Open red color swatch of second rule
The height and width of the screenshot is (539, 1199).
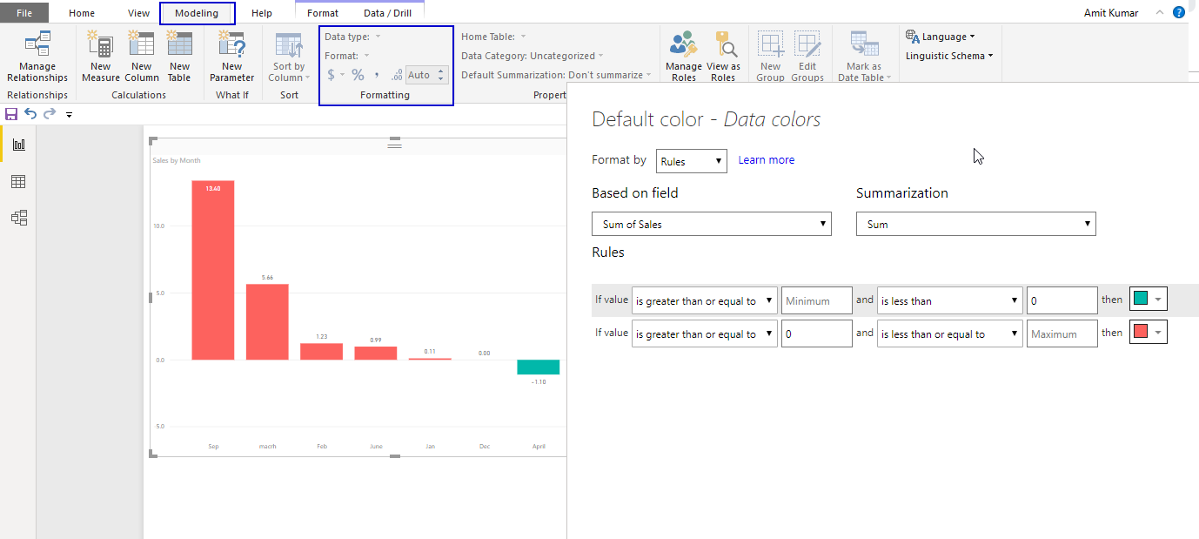click(1149, 333)
